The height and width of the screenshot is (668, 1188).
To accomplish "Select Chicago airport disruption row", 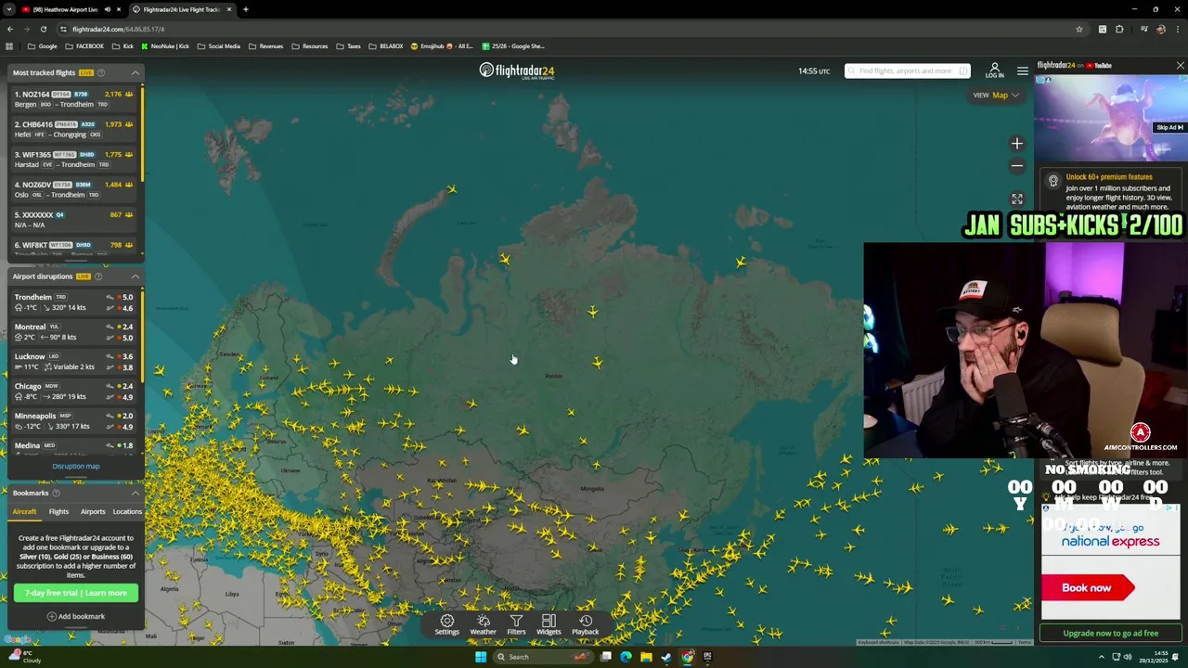I will pyautogui.click(x=74, y=392).
